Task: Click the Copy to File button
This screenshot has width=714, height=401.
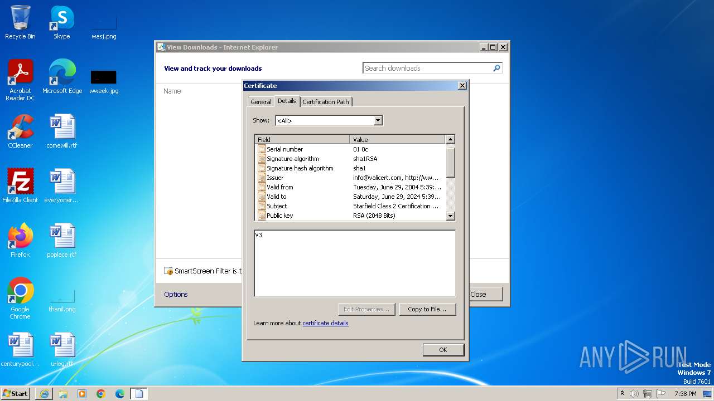Action: point(427,309)
